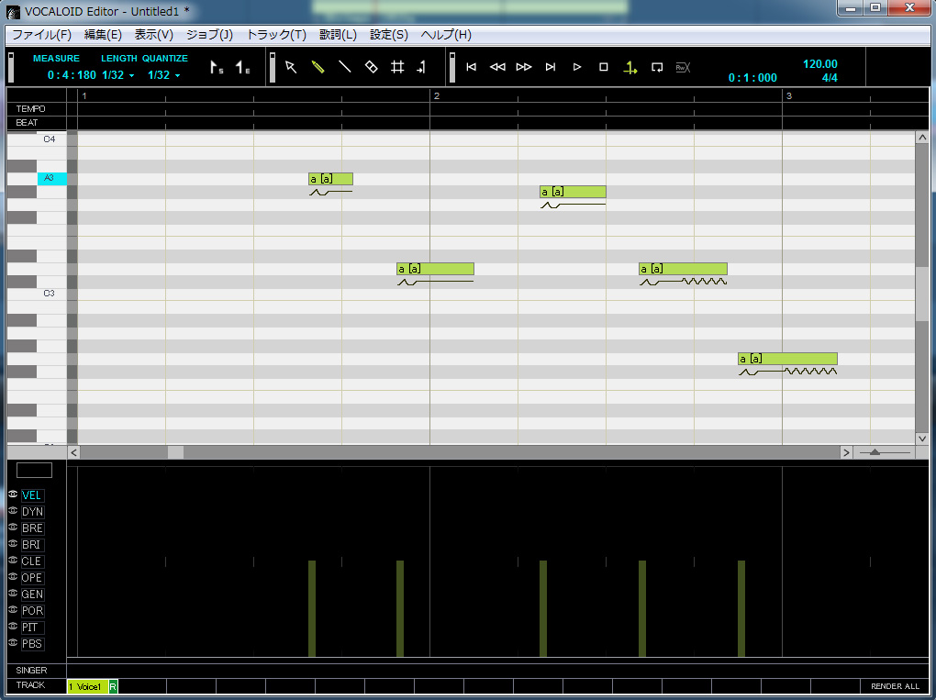Open the 歌詞(L) menu
936x700 pixels.
338,35
